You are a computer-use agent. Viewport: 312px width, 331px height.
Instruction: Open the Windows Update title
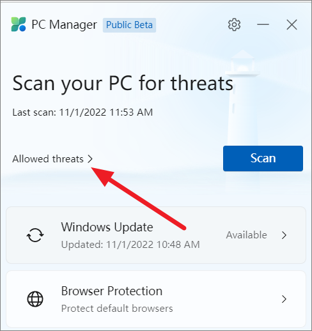(107, 227)
